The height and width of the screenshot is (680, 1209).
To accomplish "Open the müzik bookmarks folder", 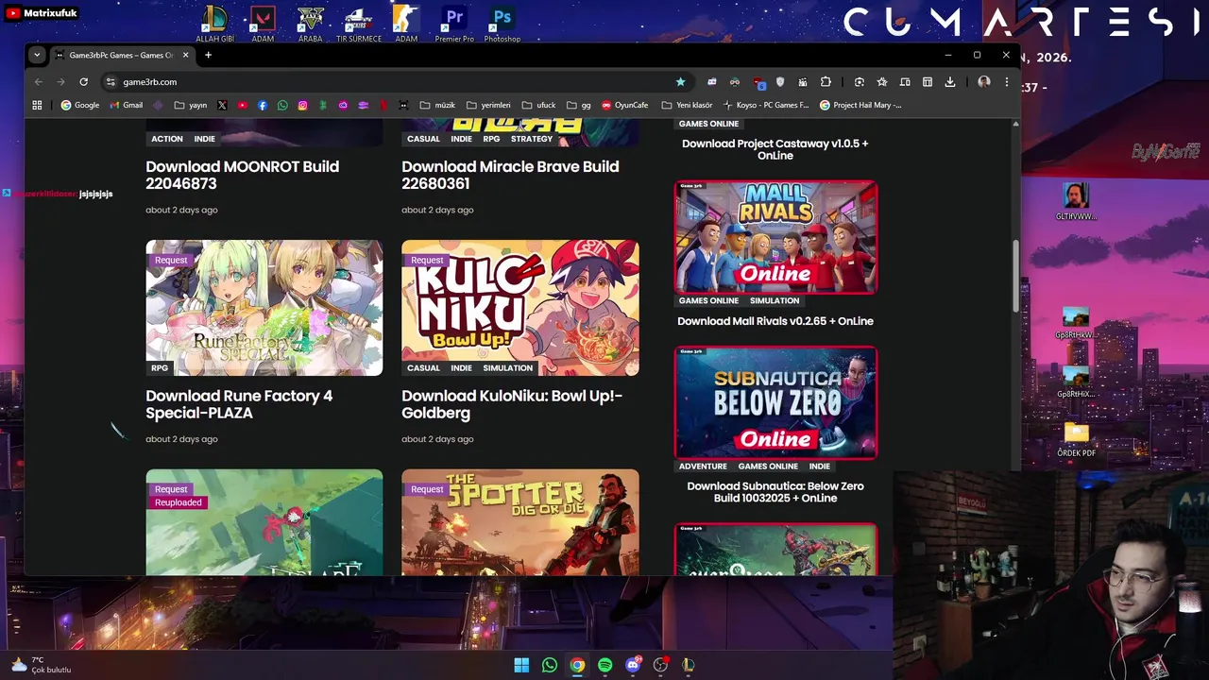I will coord(437,105).
